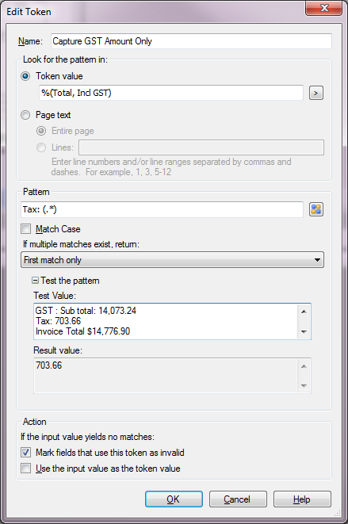Screen dimensions: 348x524
Task: Click the OK button
Action: 174,499
